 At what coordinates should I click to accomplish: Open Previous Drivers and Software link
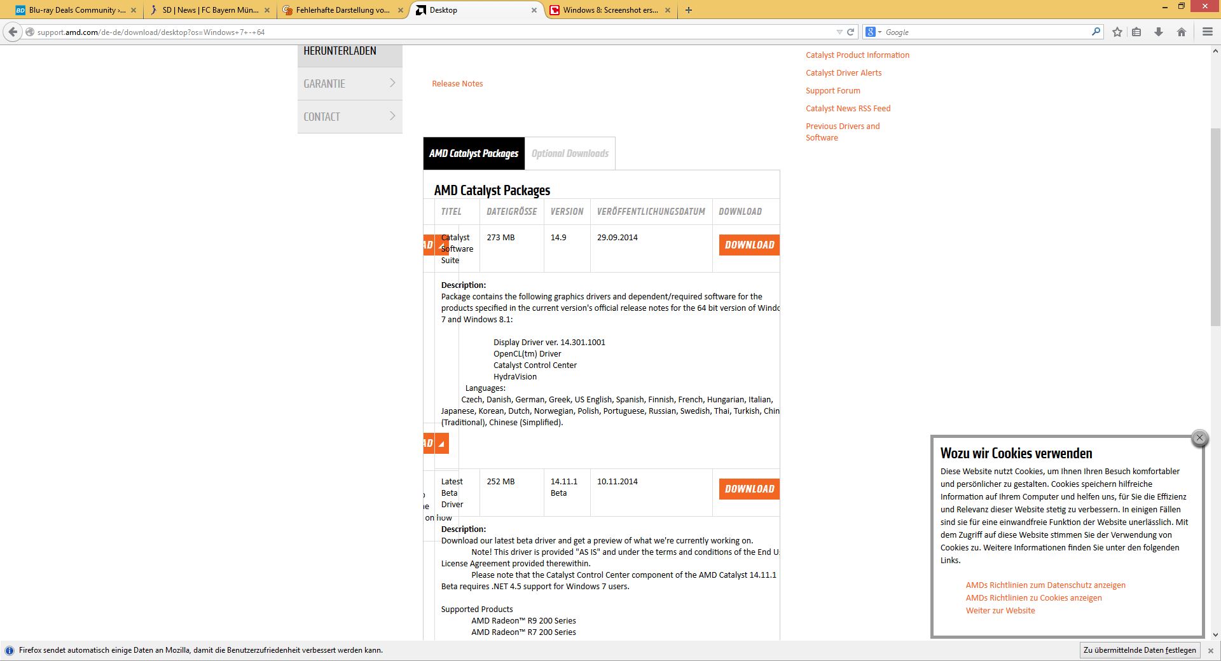pos(843,132)
